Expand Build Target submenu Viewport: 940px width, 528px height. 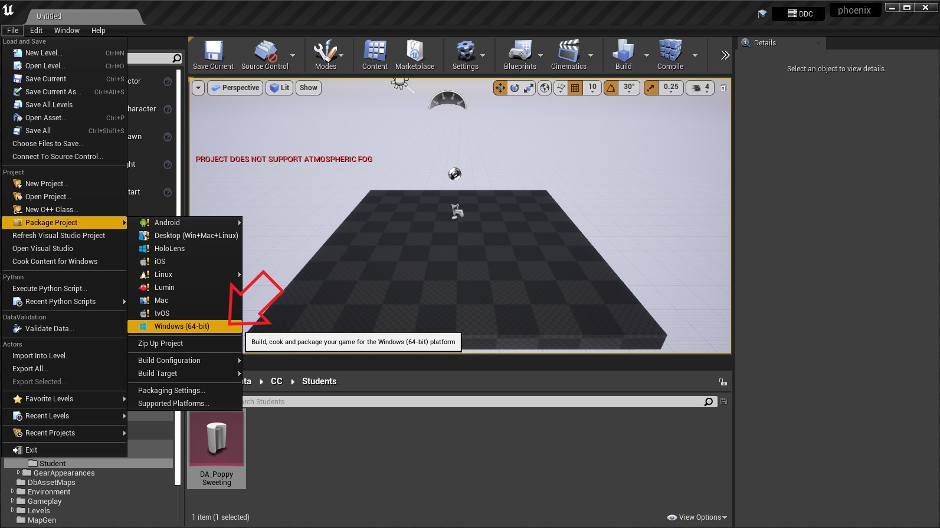(x=185, y=374)
